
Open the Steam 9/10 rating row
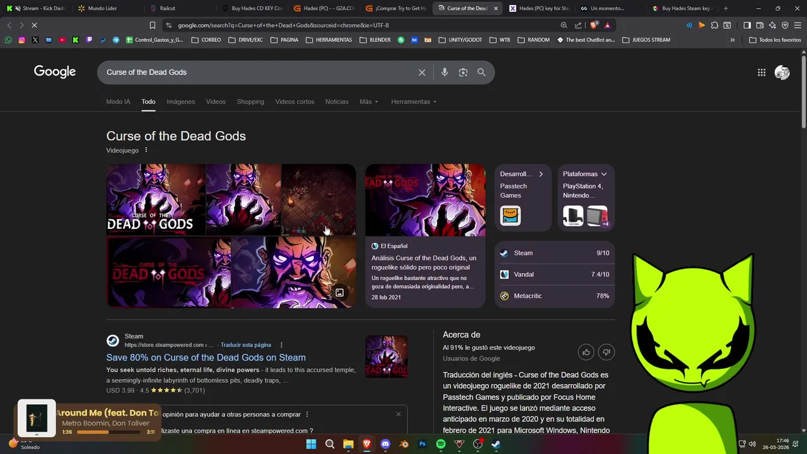[x=555, y=253]
